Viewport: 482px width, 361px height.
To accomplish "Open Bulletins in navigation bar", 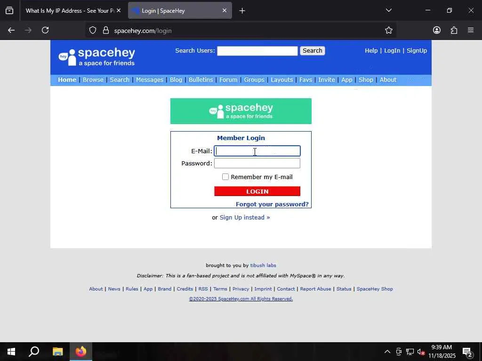I will click(x=201, y=80).
